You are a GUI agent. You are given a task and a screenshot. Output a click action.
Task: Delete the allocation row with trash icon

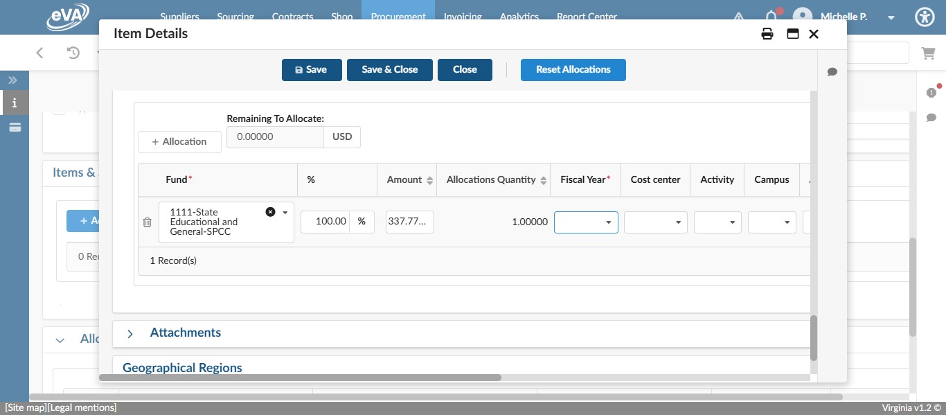[x=147, y=222]
